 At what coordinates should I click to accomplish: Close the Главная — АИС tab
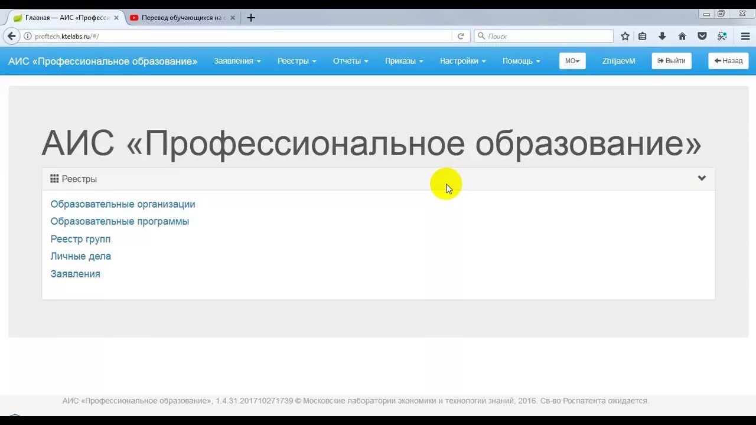116,18
